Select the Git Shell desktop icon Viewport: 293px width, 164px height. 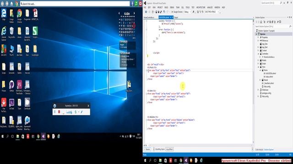[x=11, y=104]
